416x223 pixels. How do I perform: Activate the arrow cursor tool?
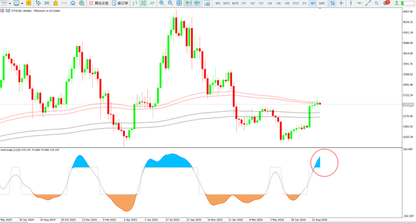[332, 3]
